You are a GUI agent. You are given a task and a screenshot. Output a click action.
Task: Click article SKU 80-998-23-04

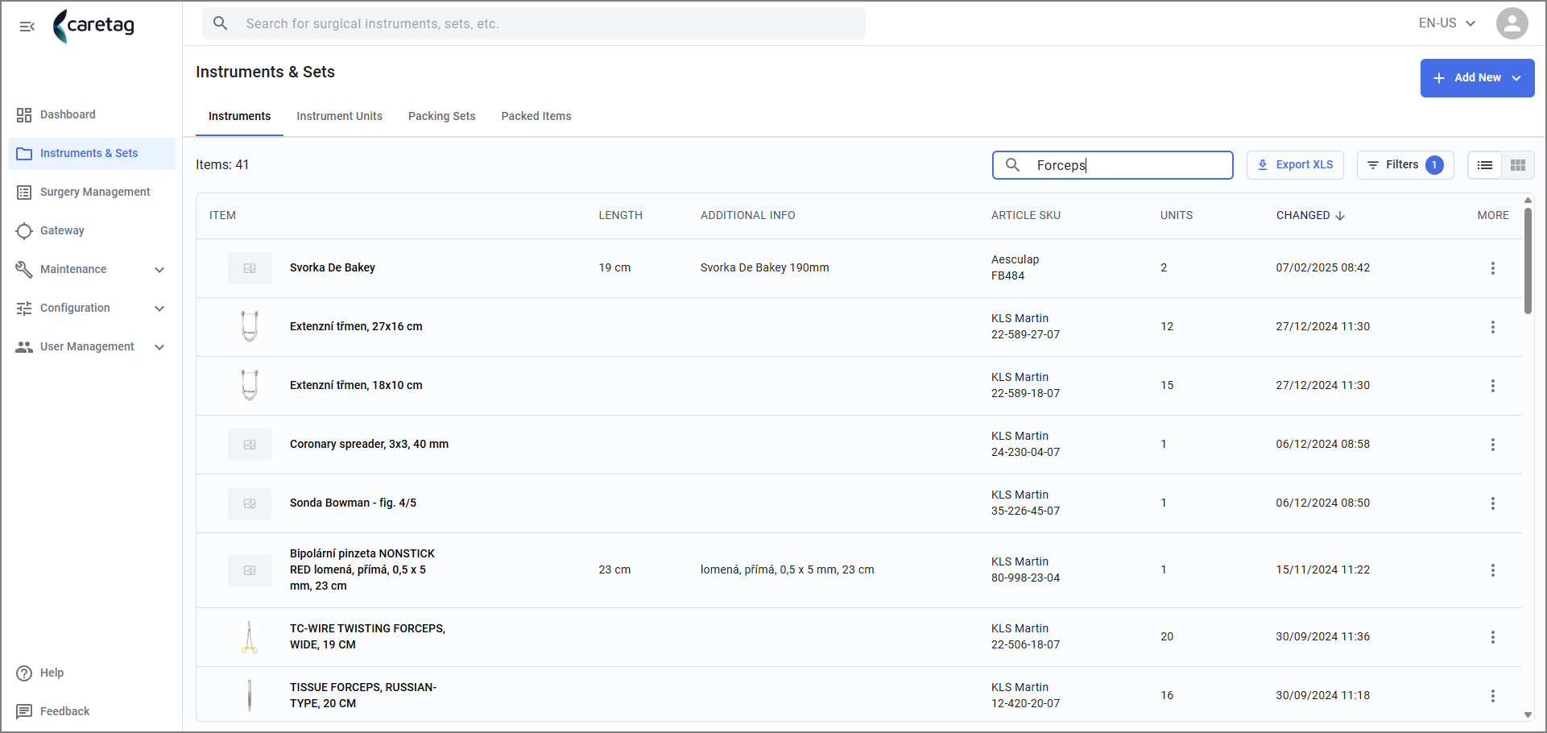[1025, 578]
